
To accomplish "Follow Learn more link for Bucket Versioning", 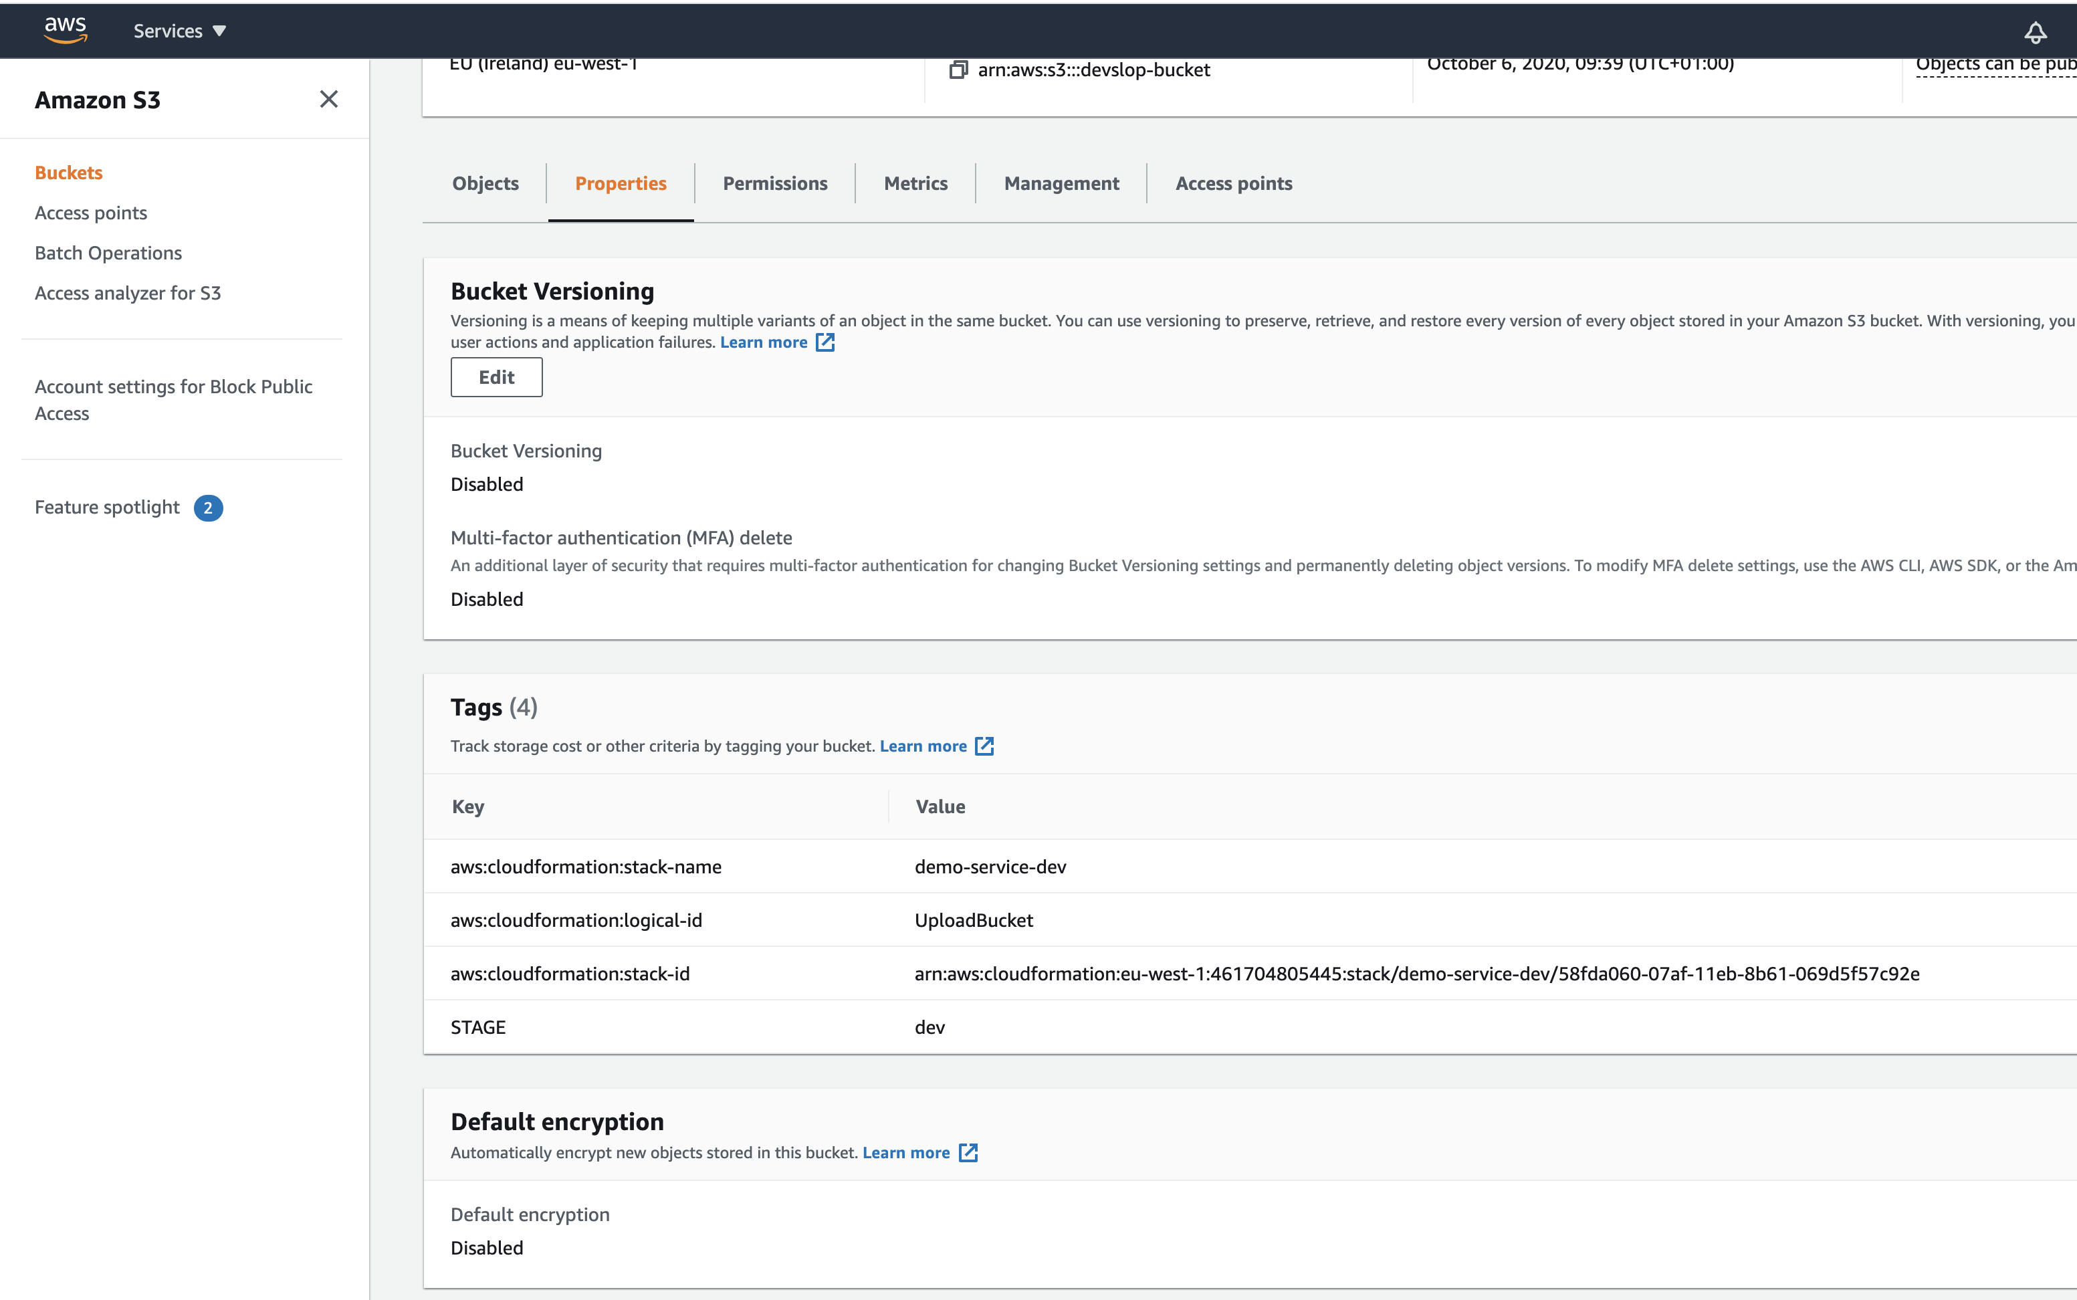I will pos(764,342).
